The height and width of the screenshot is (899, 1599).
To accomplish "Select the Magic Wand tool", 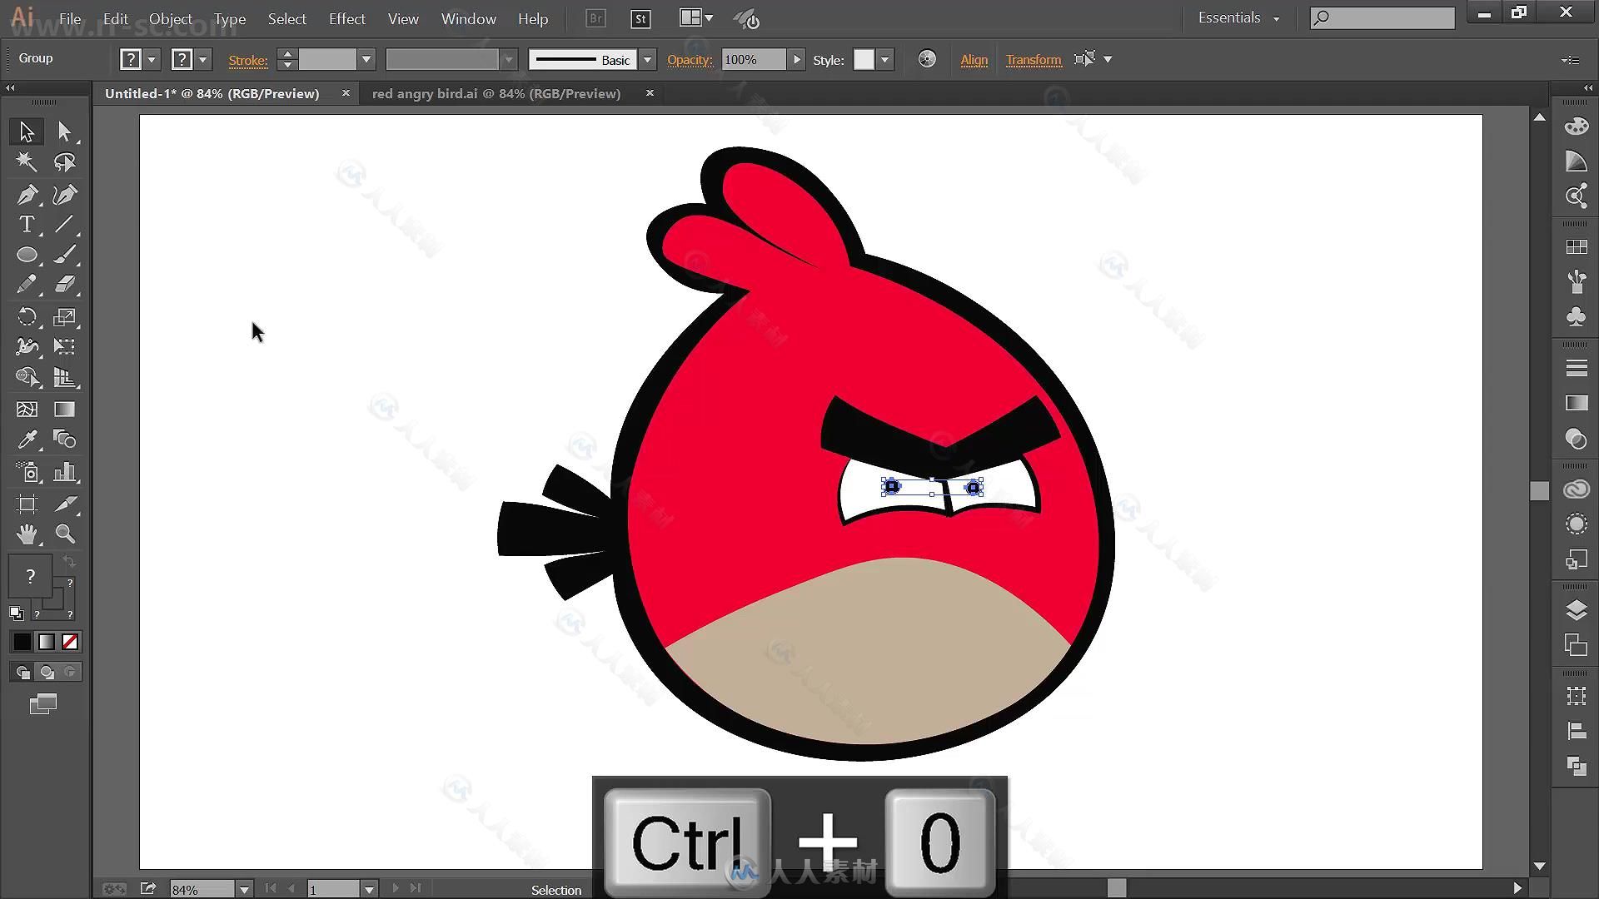I will pyautogui.click(x=27, y=162).
